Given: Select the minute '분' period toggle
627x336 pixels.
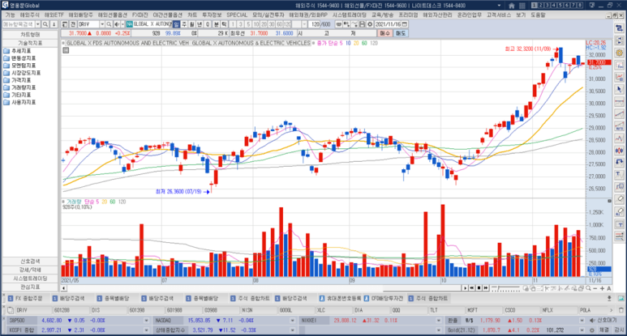Looking at the screenshot, I should coord(217,24).
